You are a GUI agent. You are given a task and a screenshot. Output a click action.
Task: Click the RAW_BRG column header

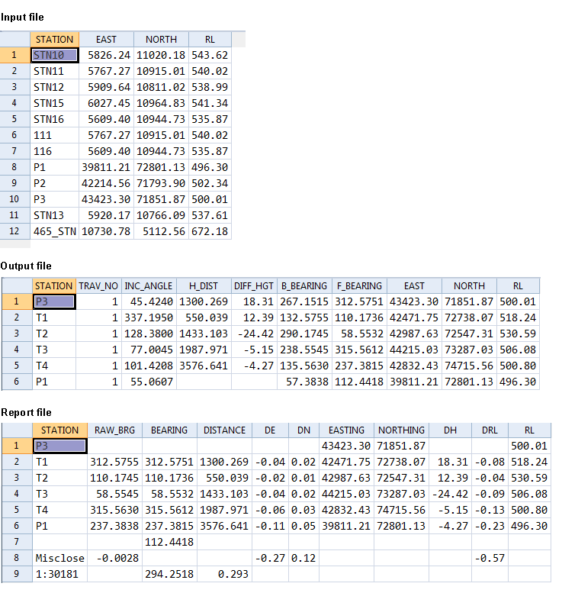(x=114, y=430)
